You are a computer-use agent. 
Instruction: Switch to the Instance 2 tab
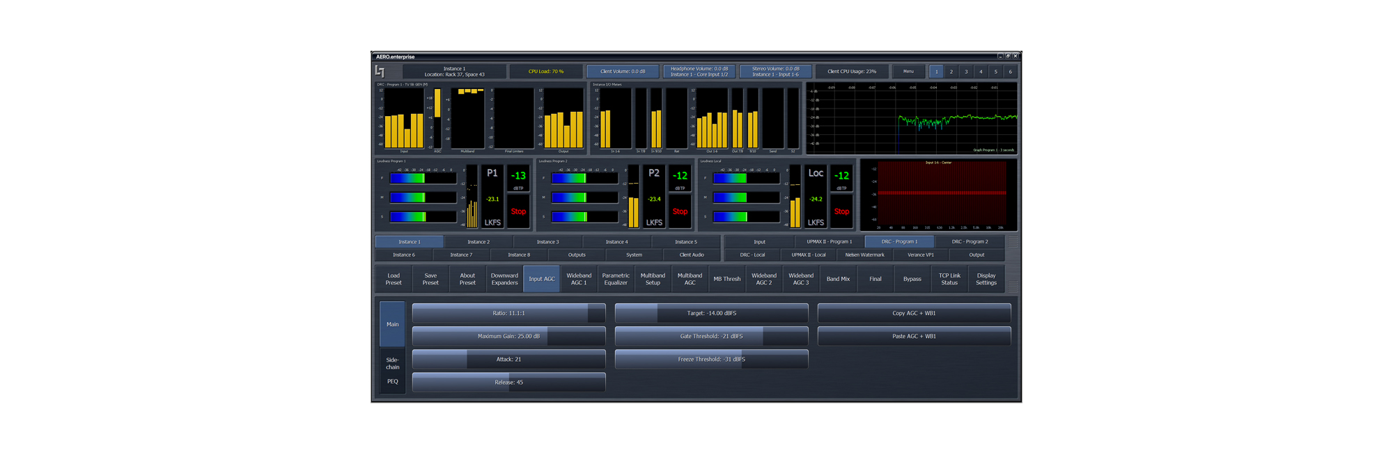[x=478, y=242]
